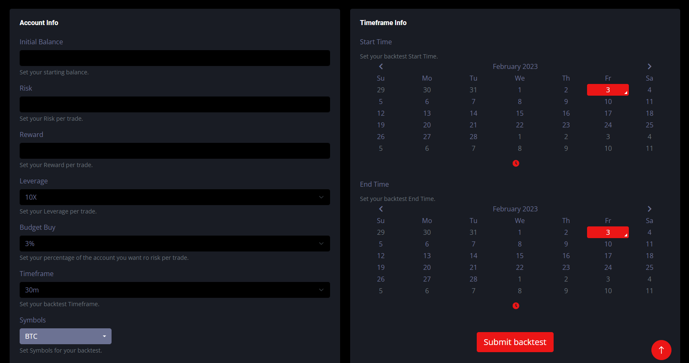This screenshot has height=363, width=689.
Task: Click the February 2023 title in End Time
Action: [515, 209]
